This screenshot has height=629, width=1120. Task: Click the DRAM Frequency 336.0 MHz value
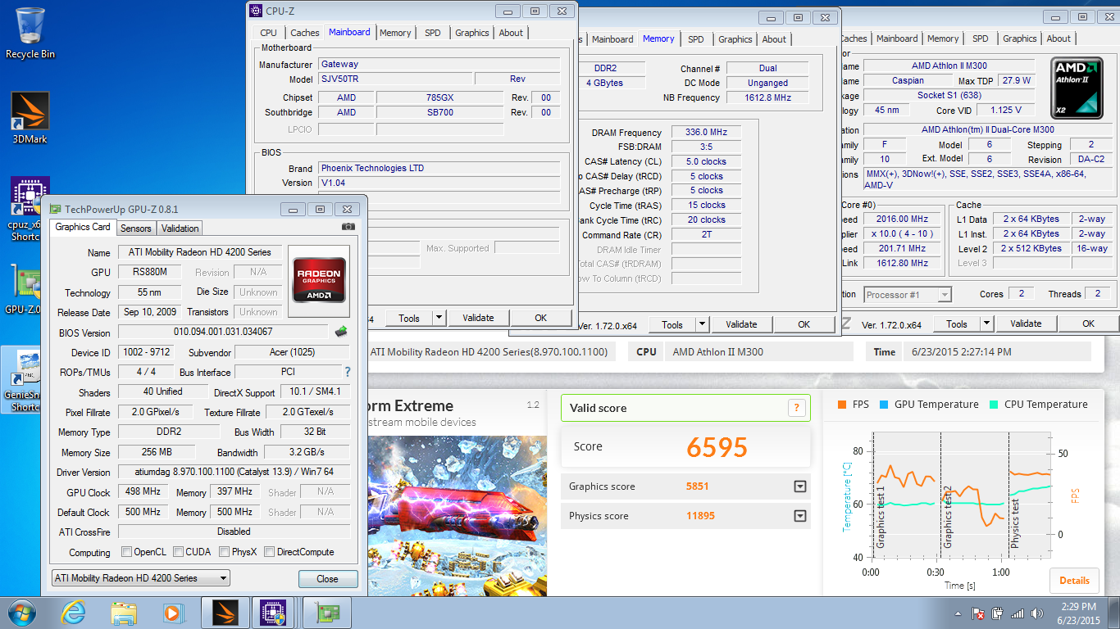[x=706, y=132]
